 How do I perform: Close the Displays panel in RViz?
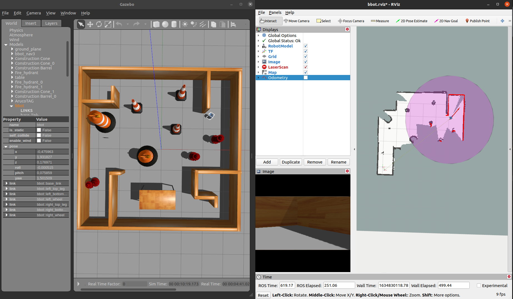347,29
